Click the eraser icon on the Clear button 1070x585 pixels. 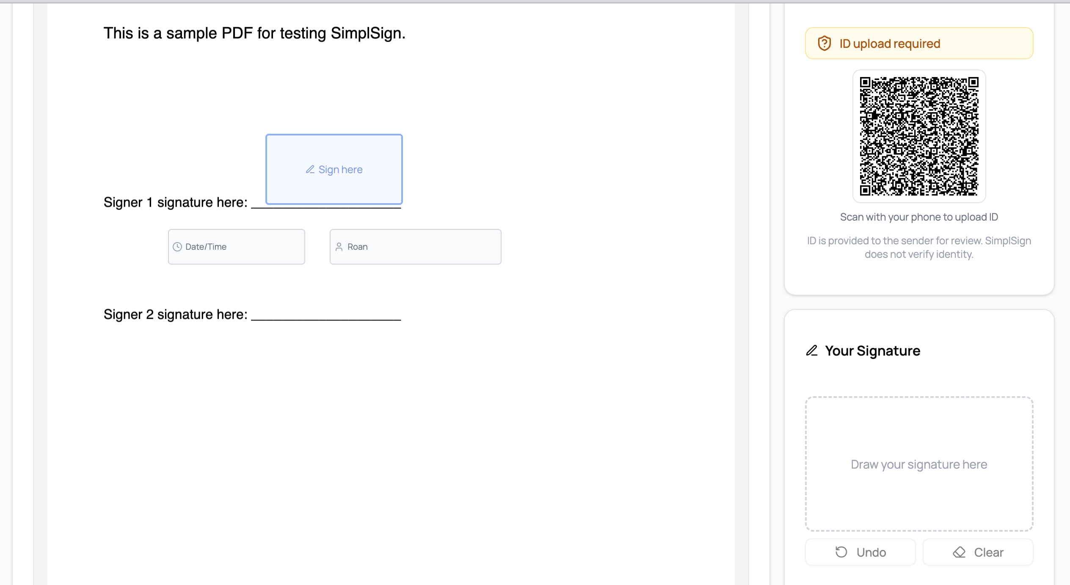pyautogui.click(x=959, y=552)
